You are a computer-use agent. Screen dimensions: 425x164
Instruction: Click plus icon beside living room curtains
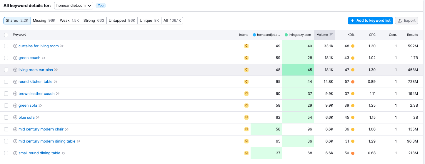pos(15,70)
